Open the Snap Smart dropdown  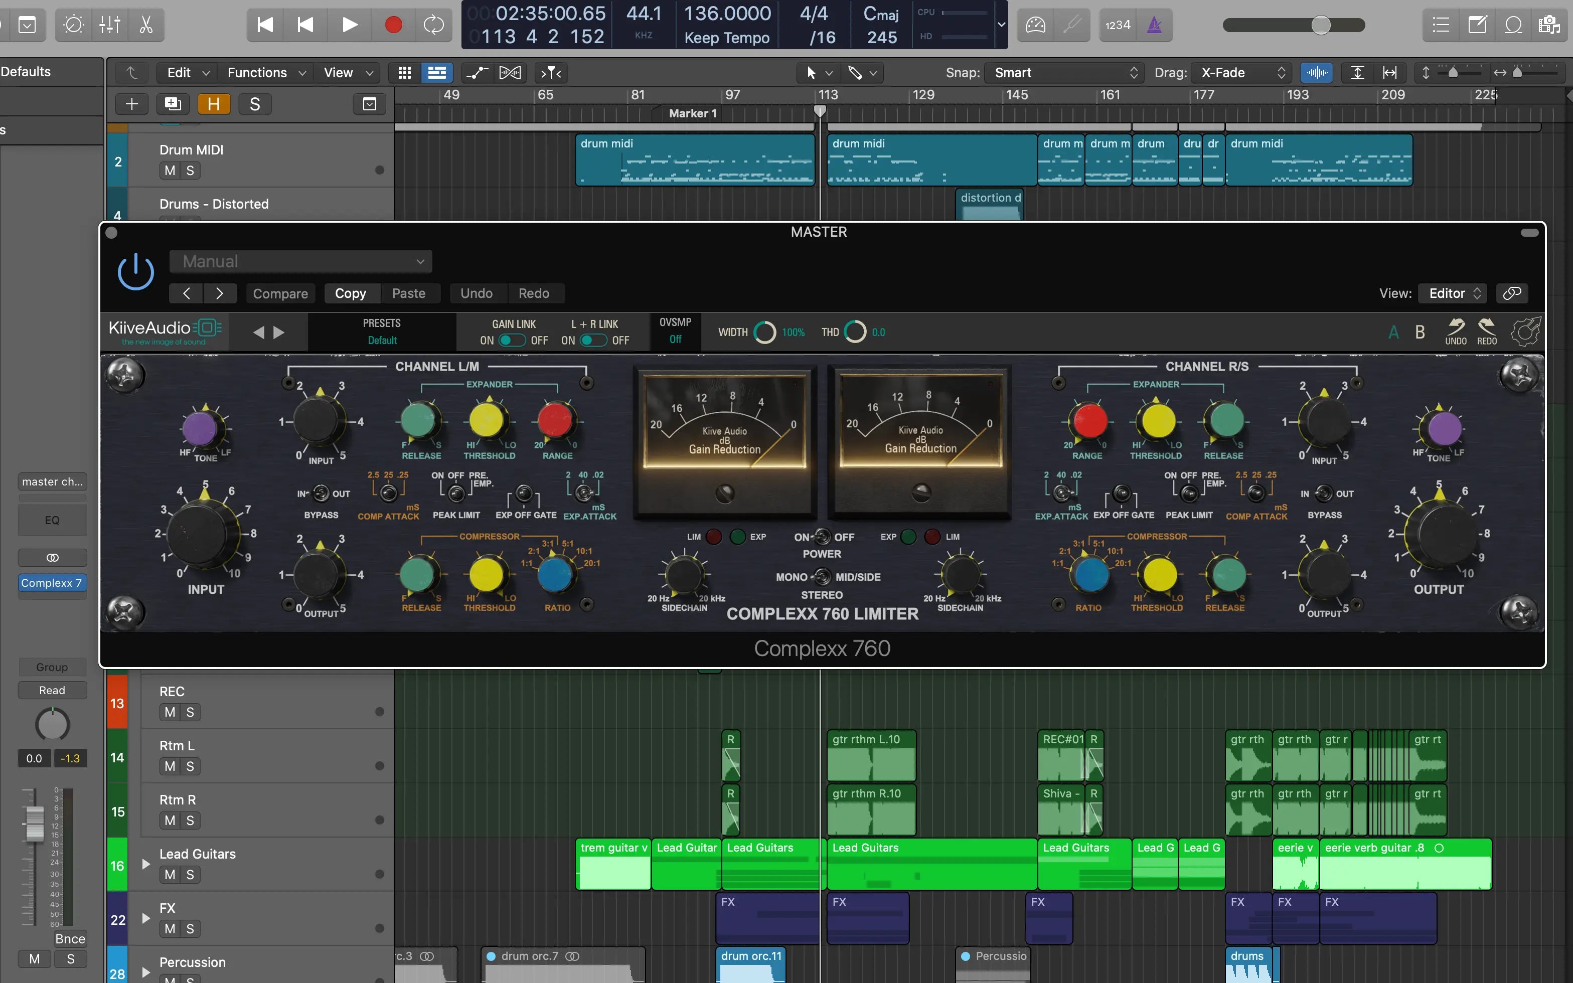click(1064, 73)
